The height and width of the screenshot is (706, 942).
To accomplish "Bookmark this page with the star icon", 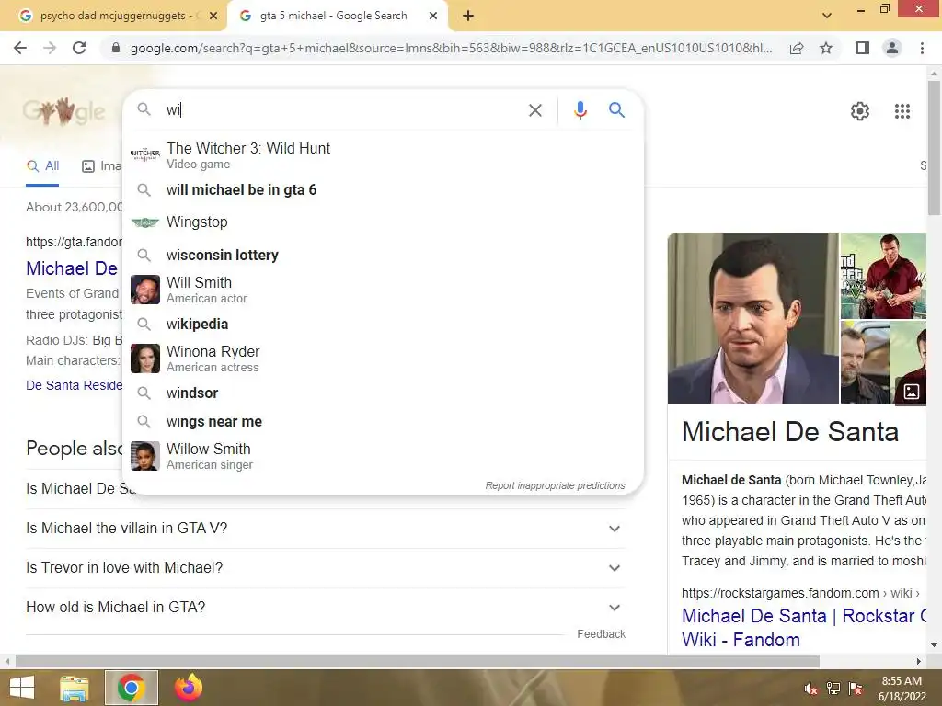I will 826,48.
